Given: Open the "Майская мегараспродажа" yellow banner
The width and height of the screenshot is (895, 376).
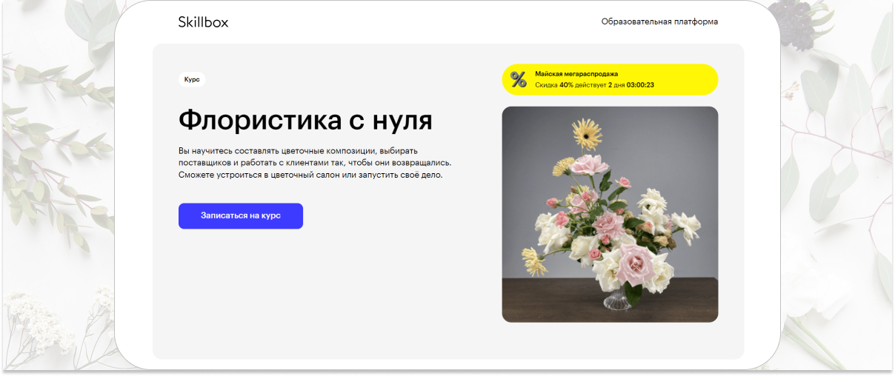Looking at the screenshot, I should [x=610, y=79].
